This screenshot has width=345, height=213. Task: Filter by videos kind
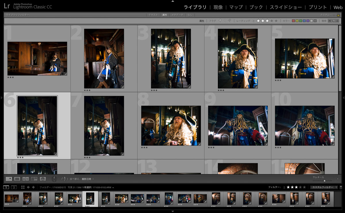click(337, 21)
